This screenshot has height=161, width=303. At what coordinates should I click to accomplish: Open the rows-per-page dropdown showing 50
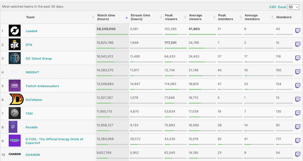coord(293,7)
